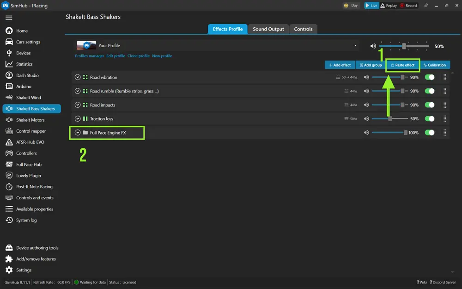Expand the Road vibration effect settings
The height and width of the screenshot is (289, 462).
click(78, 77)
